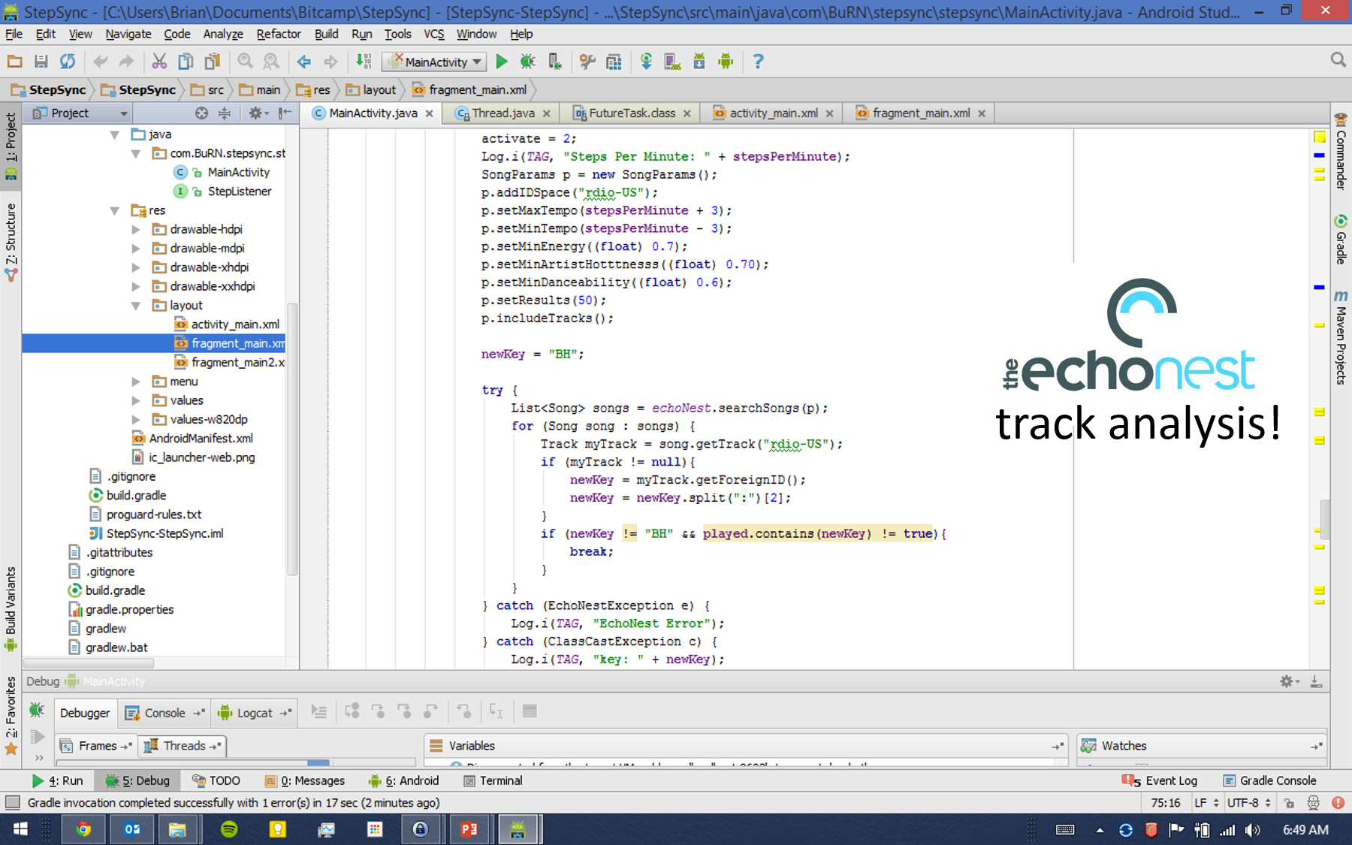
Task: Sync project with Gradle files icon
Action: (x=646, y=62)
